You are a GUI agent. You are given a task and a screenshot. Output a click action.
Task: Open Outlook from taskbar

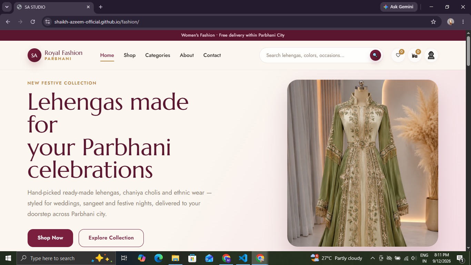click(209, 258)
